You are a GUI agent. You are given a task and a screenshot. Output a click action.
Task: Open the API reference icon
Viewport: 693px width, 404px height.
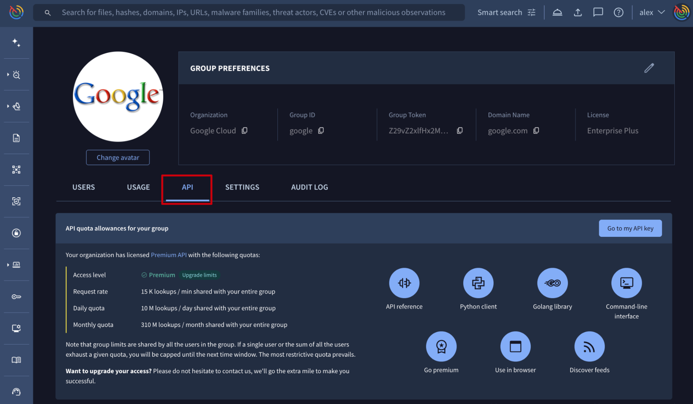[404, 283]
